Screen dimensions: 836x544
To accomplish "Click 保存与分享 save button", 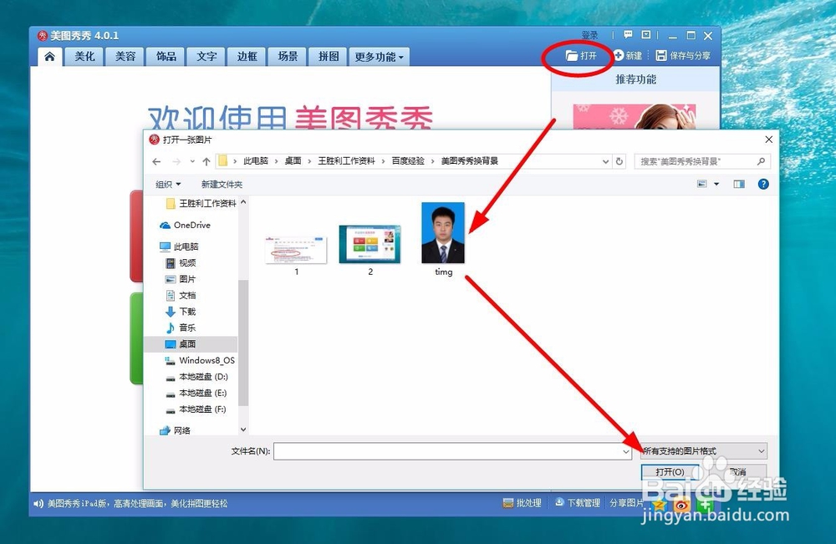I will click(x=683, y=55).
